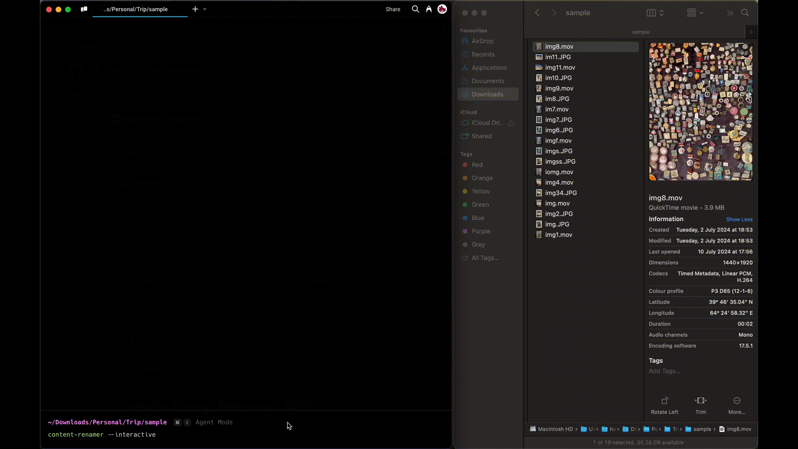This screenshot has width=798, height=449.
Task: Click the user avatar in terminal header
Action: [442, 9]
